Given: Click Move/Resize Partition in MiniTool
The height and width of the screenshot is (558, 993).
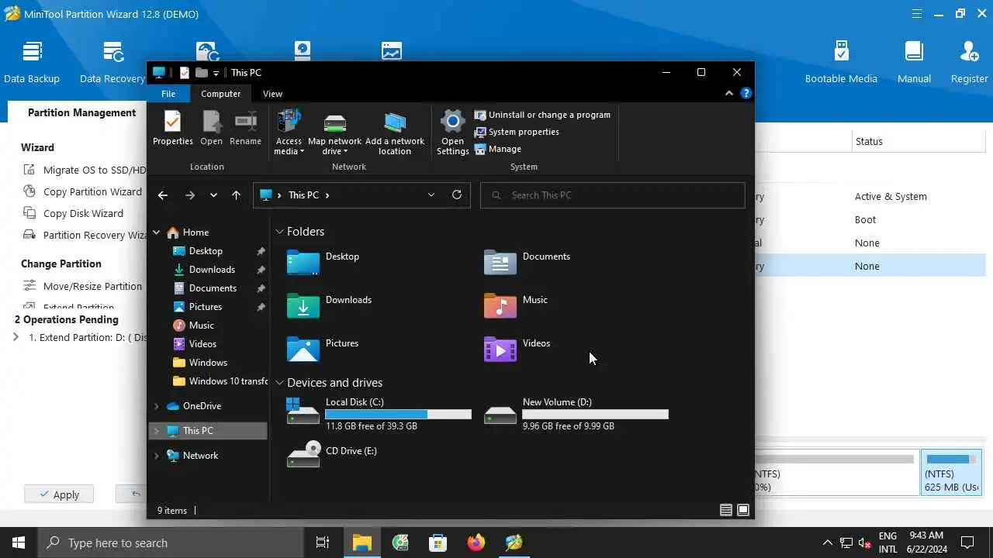Looking at the screenshot, I should tap(83, 286).
